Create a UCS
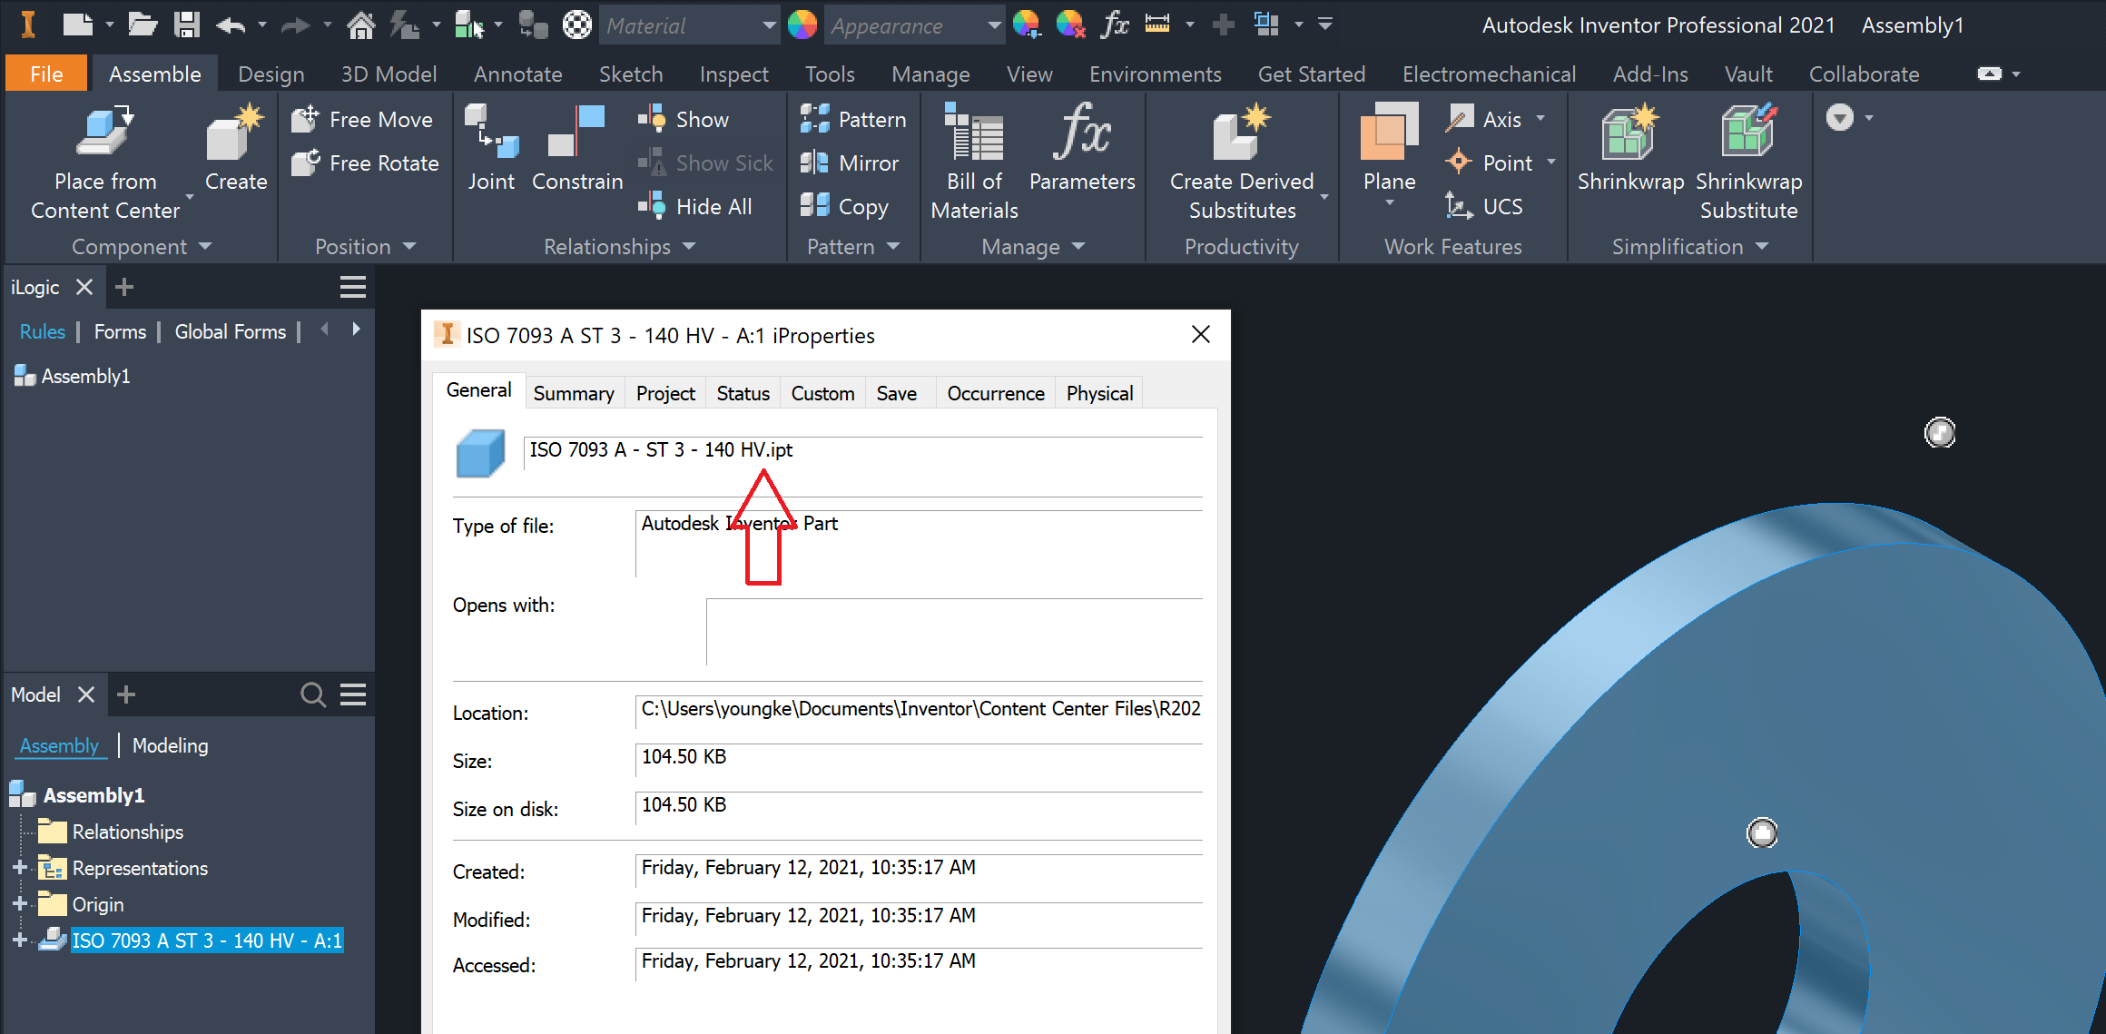Viewport: 2106px width, 1034px height. (x=1484, y=206)
